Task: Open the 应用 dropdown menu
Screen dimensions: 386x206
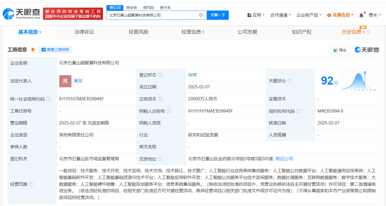Action: coord(256,15)
